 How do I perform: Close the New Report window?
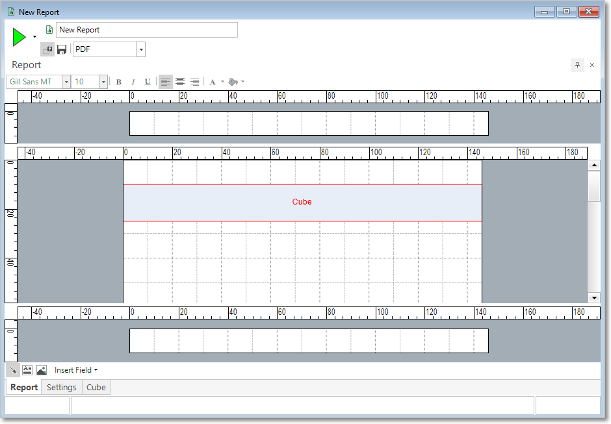coord(589,12)
